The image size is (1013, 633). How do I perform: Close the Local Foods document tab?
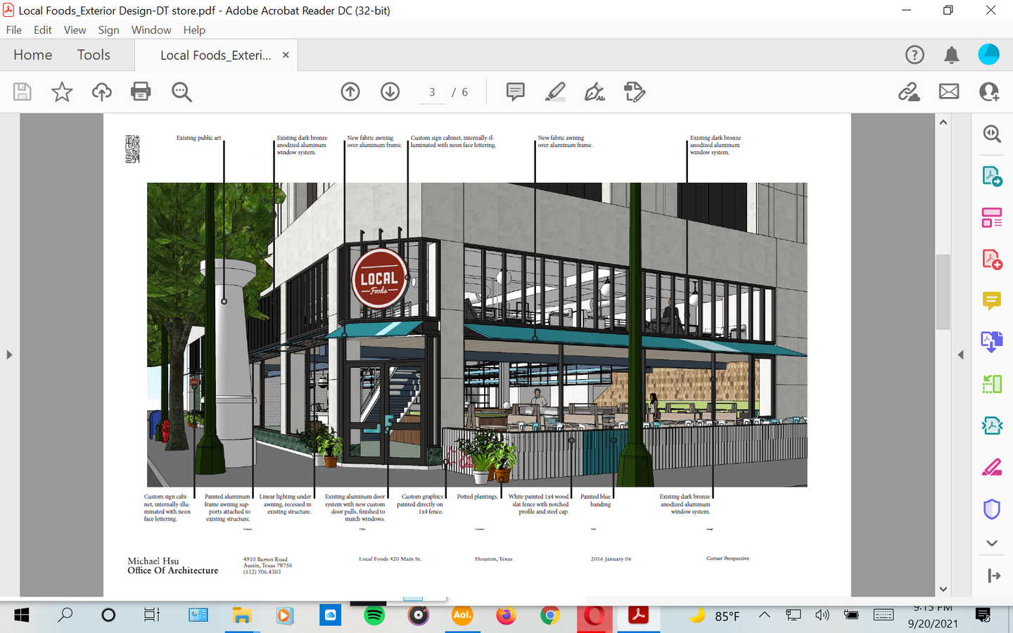point(286,55)
